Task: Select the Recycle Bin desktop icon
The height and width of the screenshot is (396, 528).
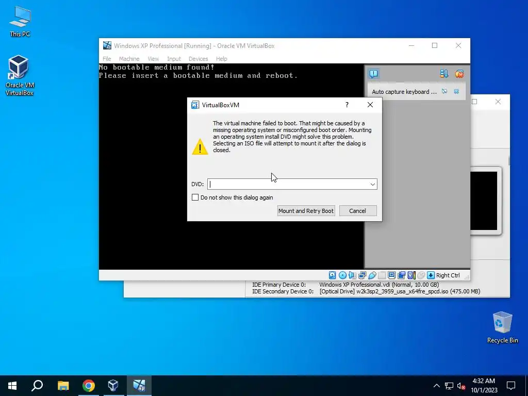Action: [x=502, y=327]
